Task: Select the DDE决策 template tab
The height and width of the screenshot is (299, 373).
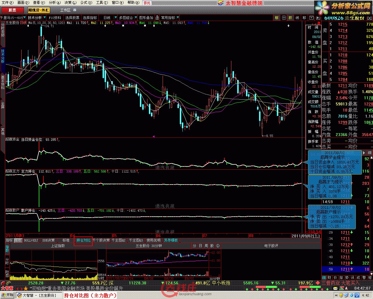Action: pos(48,240)
